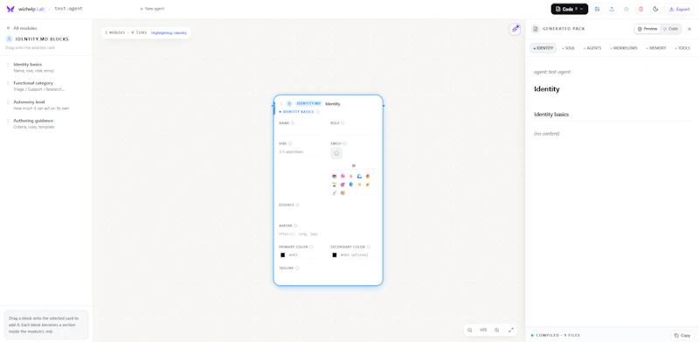
Task: Click the TAGLINE input field
Action: pyautogui.click(x=328, y=276)
